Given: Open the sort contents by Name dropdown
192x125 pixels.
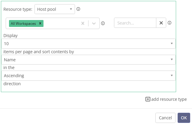Looking at the screenshot, I should 88,60.
